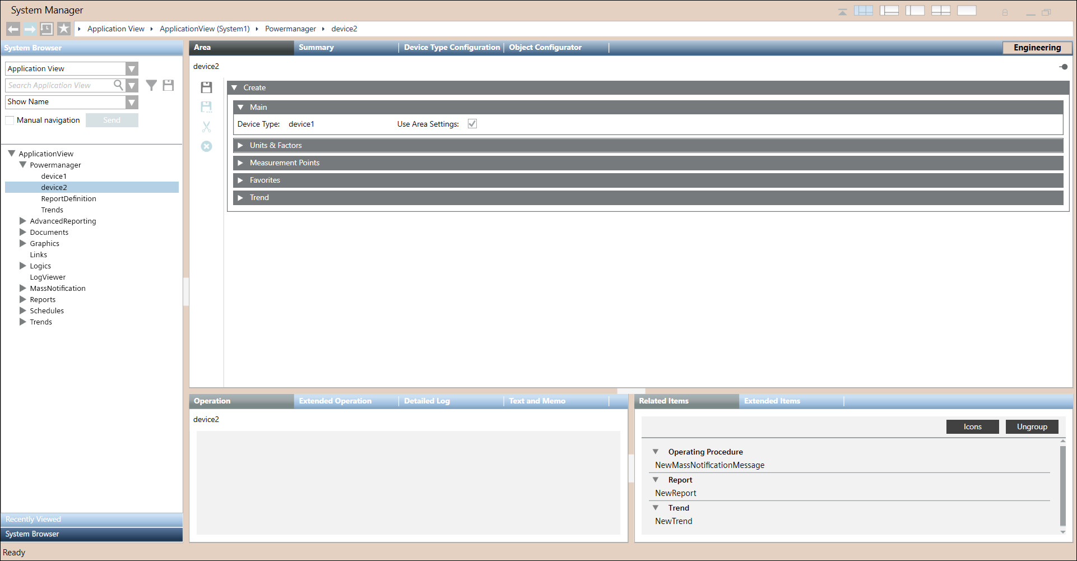Click the scissors cut icon
Viewport: 1077px width, 561px height.
(x=206, y=127)
